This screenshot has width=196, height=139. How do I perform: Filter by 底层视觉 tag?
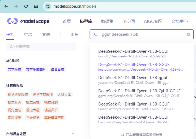(14, 118)
